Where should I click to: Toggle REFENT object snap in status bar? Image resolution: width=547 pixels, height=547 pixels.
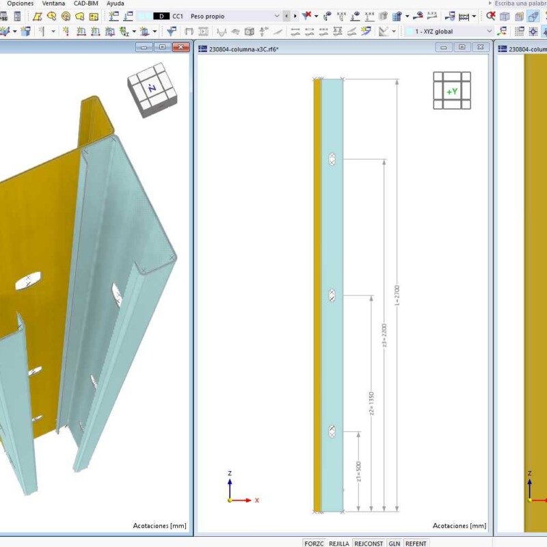point(416,544)
